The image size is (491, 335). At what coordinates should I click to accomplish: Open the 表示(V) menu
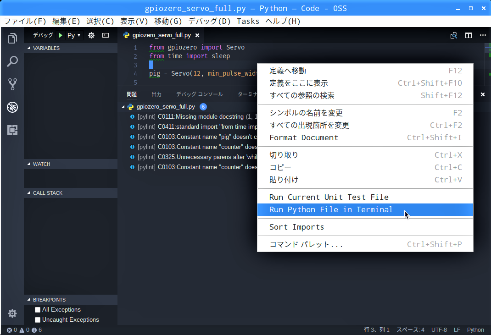click(x=134, y=21)
